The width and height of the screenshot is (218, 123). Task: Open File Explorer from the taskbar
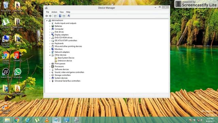tap(7, 120)
